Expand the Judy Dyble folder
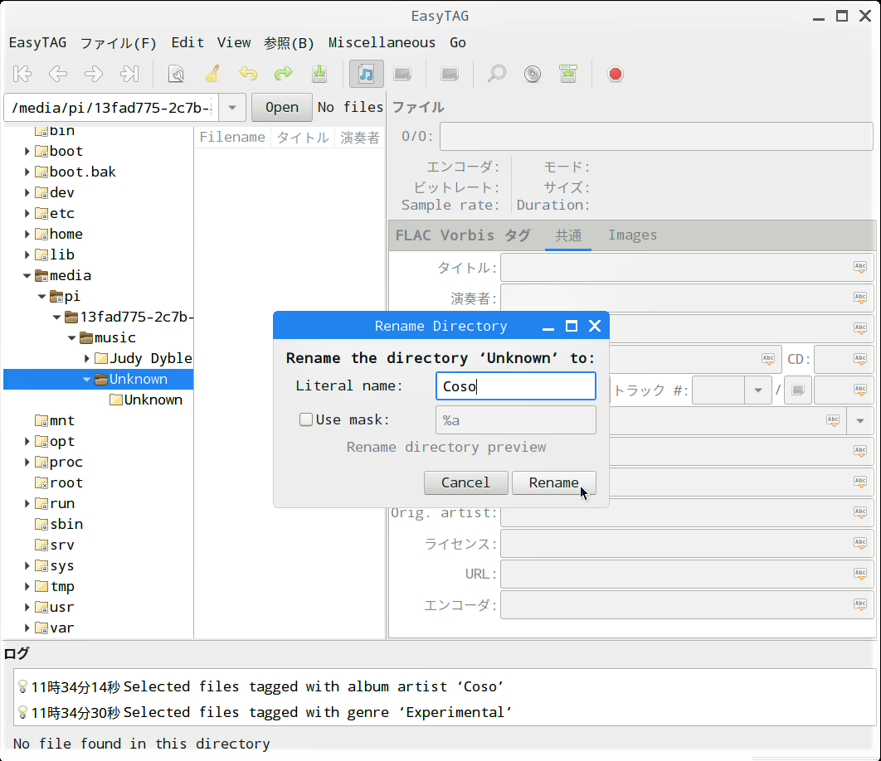The height and width of the screenshot is (761, 881). (x=87, y=358)
